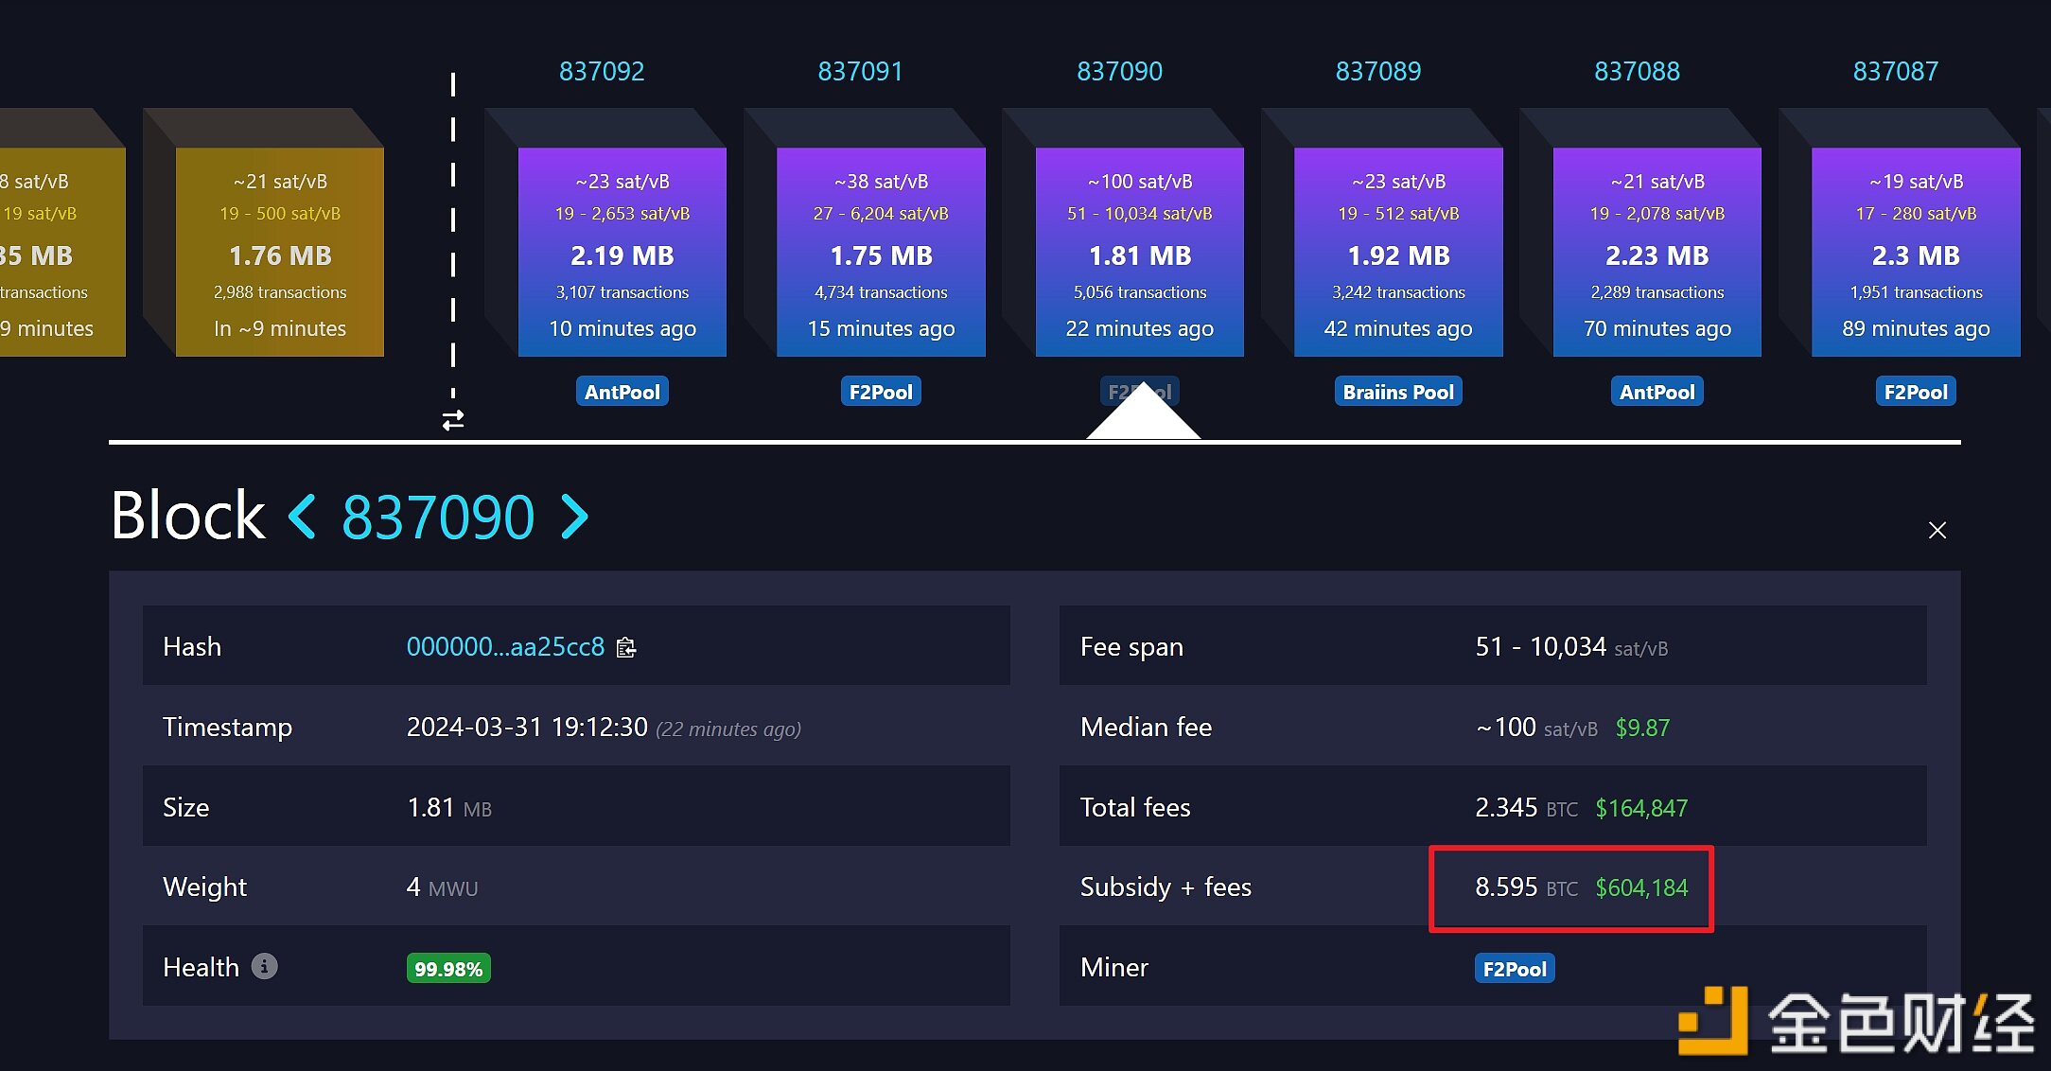
Task: Click the $604,184 fiat amount
Action: (1641, 887)
